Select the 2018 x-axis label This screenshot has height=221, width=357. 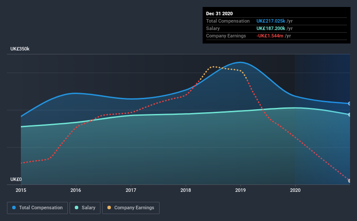click(x=186, y=190)
